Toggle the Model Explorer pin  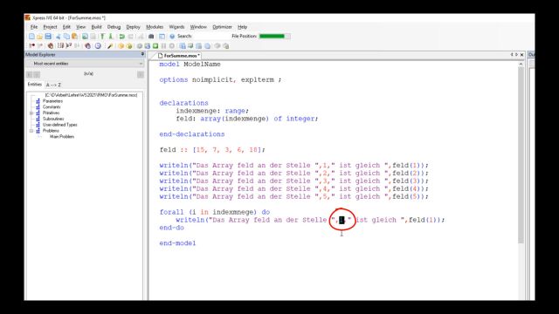point(142,54)
